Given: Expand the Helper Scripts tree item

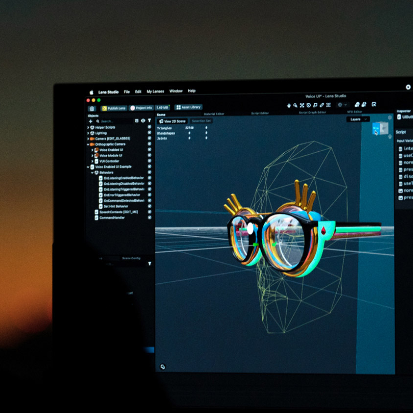Looking at the screenshot, I should coord(88,128).
